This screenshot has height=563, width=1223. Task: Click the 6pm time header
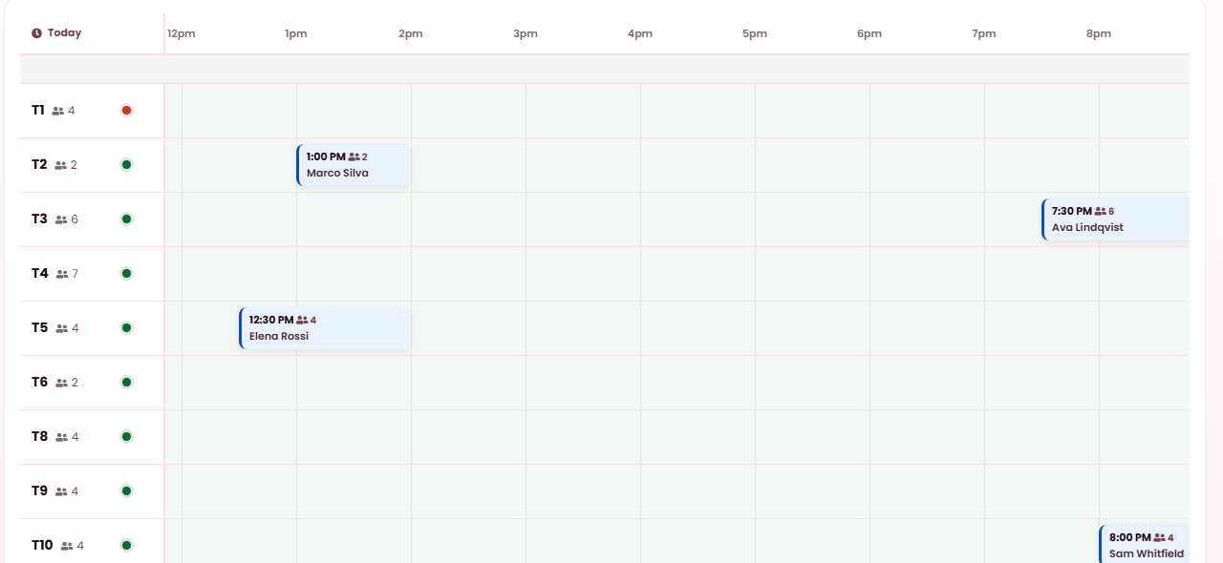pyautogui.click(x=869, y=33)
